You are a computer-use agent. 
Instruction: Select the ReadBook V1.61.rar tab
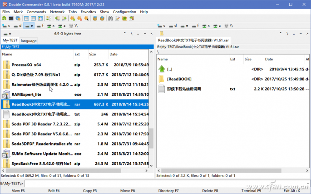[x=193, y=40]
